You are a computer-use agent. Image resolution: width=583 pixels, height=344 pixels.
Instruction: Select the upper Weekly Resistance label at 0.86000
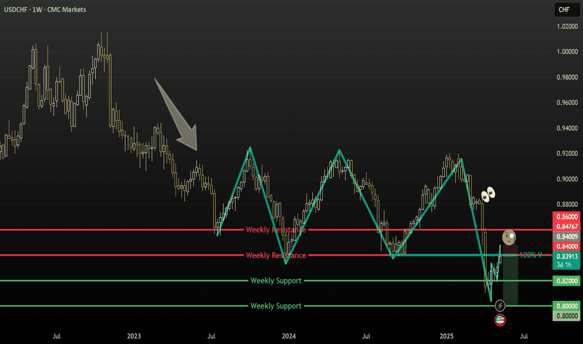[276, 230]
